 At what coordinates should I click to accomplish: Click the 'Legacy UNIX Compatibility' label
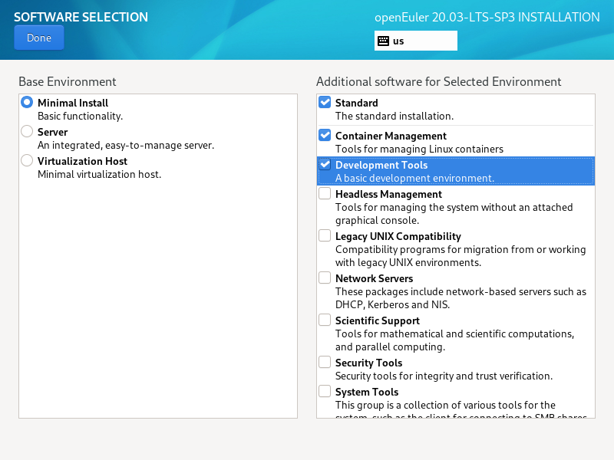coord(398,237)
